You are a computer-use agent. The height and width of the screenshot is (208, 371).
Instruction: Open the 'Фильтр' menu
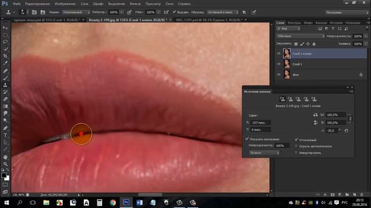click(135, 4)
